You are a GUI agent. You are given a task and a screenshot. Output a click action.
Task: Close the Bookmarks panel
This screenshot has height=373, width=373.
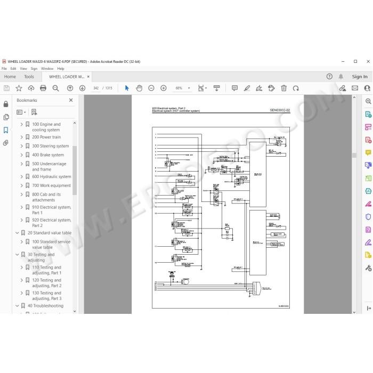pyautogui.click(x=71, y=100)
